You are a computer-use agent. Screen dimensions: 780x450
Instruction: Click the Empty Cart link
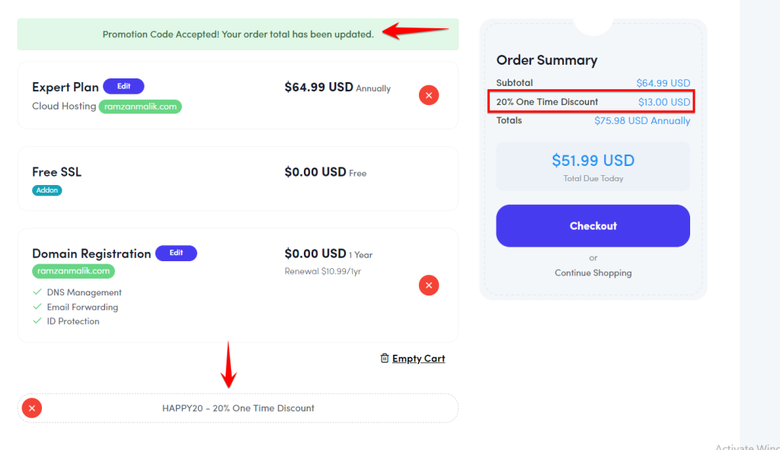(x=418, y=358)
